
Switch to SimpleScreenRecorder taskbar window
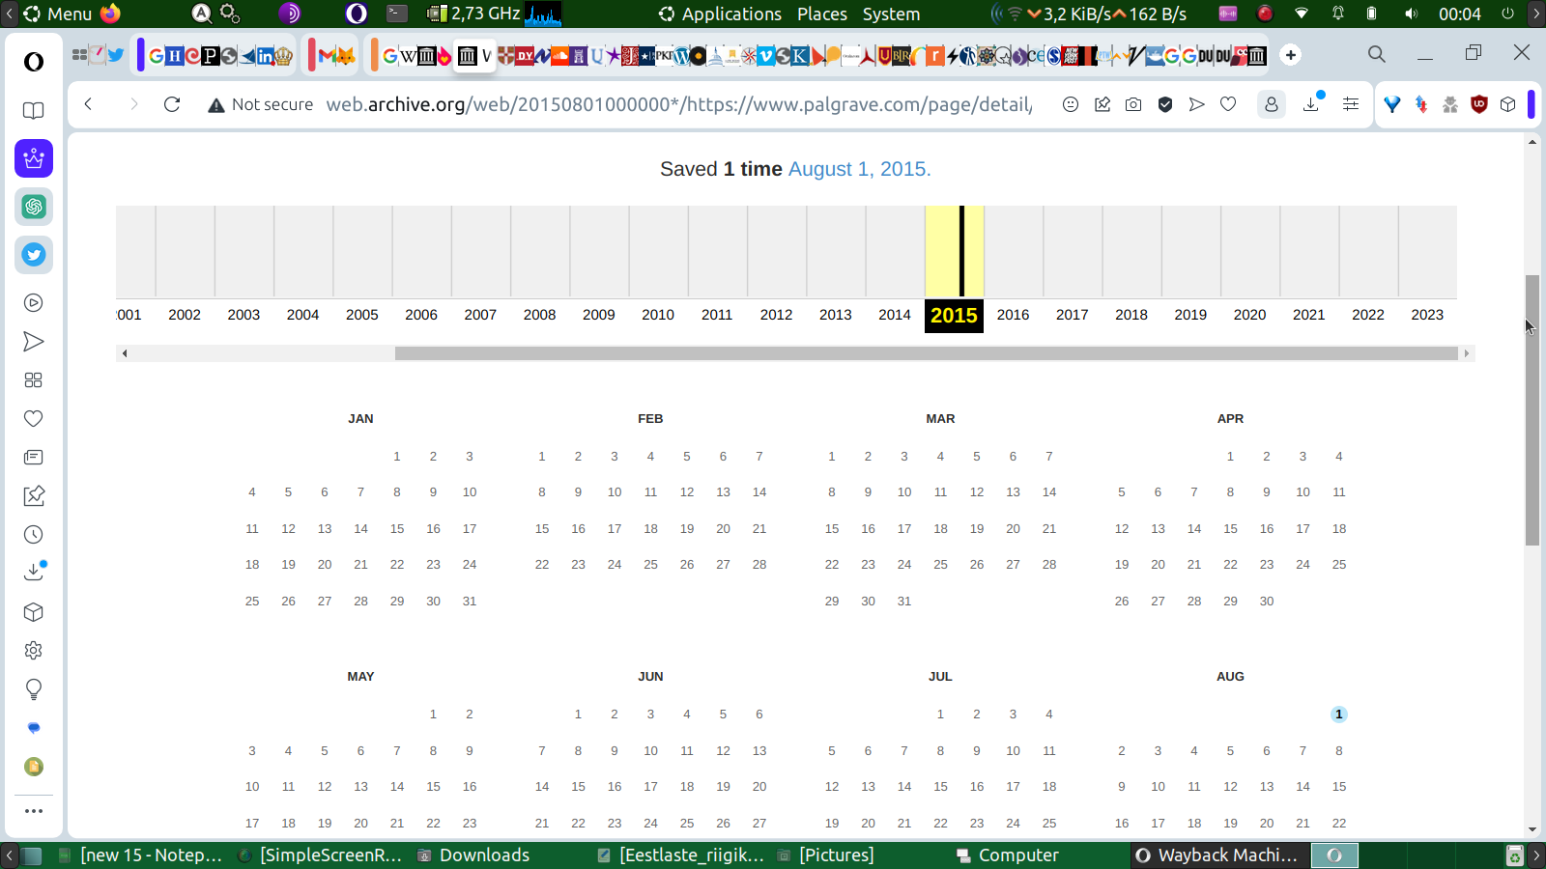coord(320,855)
